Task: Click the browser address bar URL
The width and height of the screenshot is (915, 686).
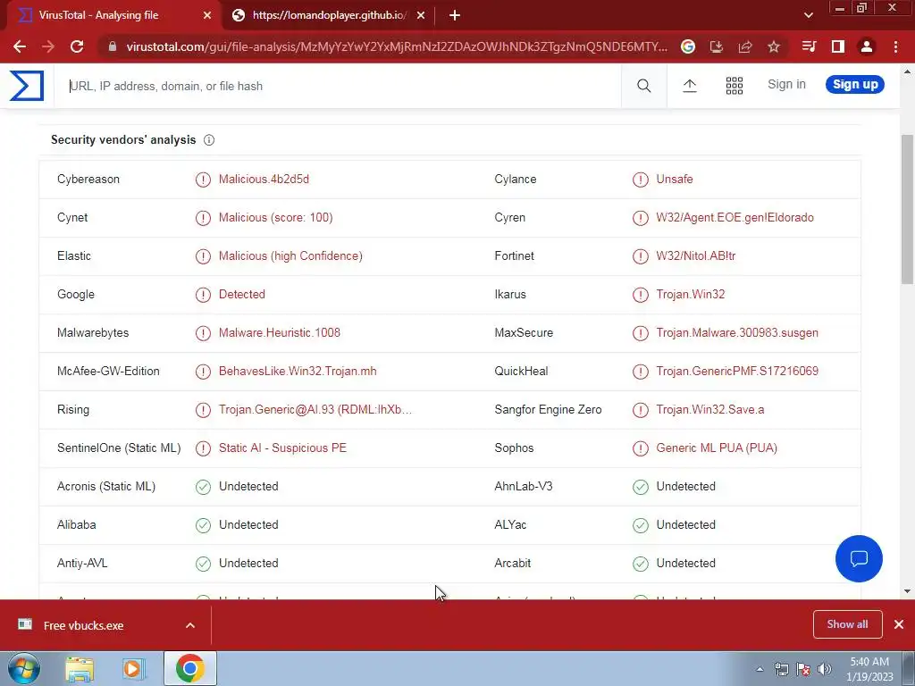Action: pos(397,46)
